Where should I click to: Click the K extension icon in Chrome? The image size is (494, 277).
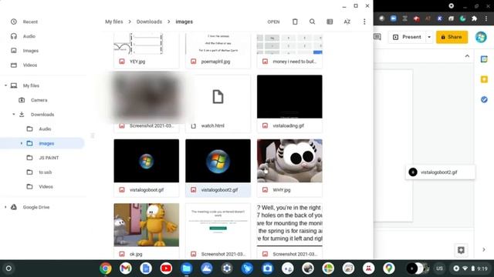click(439, 18)
